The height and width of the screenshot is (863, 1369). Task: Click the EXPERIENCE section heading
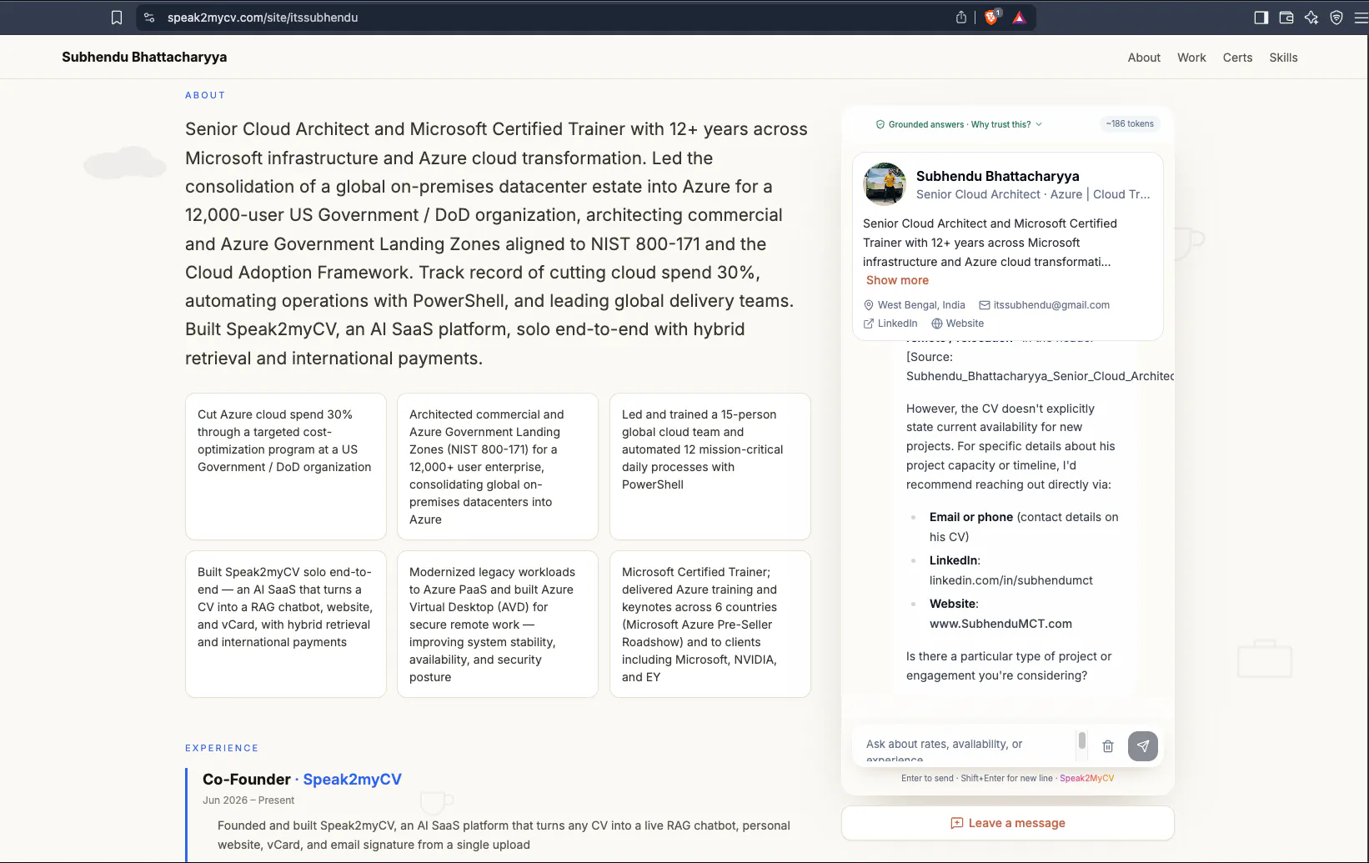click(222, 748)
